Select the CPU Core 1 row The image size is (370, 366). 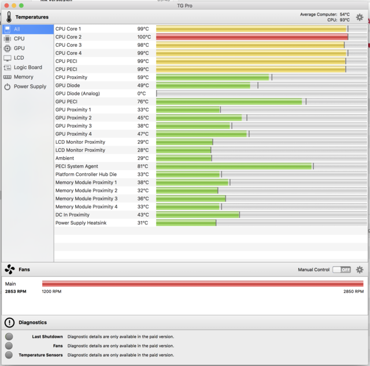pyautogui.click(x=210, y=29)
